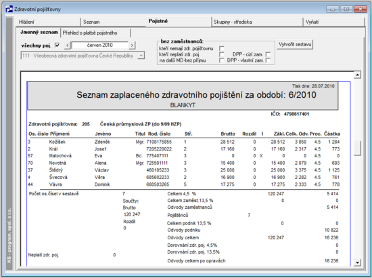372x278 pixels.
Task: Close the Zdravotní pojišťovny window
Action: 361,9
